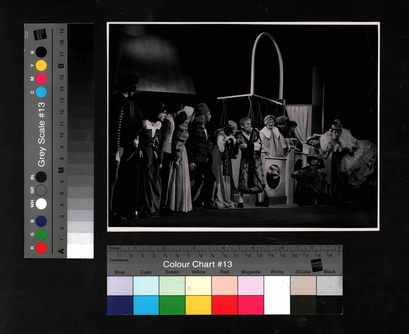The image size is (409, 334).
Task: Click the 'Grey Scale #13' title text
Action: [41, 134]
